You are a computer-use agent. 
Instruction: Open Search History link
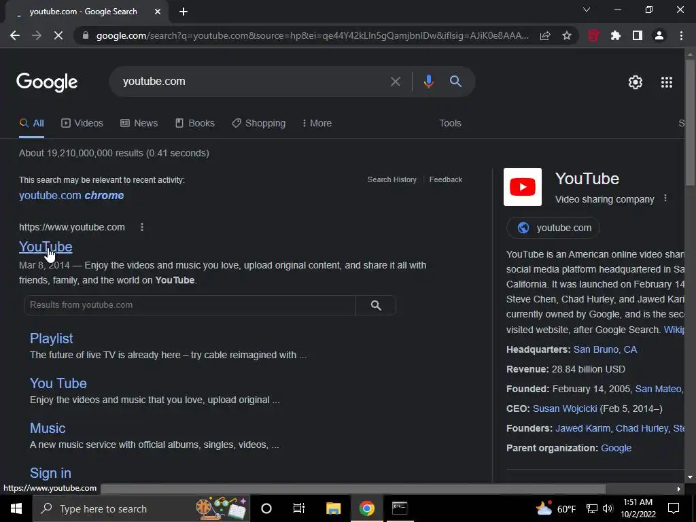point(392,179)
